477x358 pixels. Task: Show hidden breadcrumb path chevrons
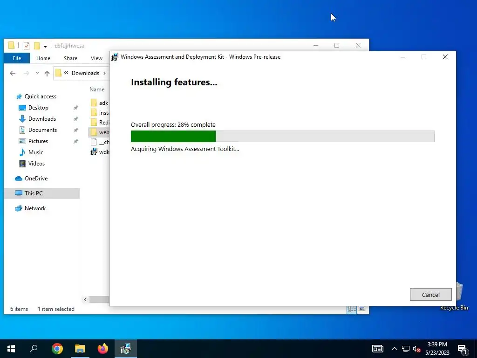point(66,73)
